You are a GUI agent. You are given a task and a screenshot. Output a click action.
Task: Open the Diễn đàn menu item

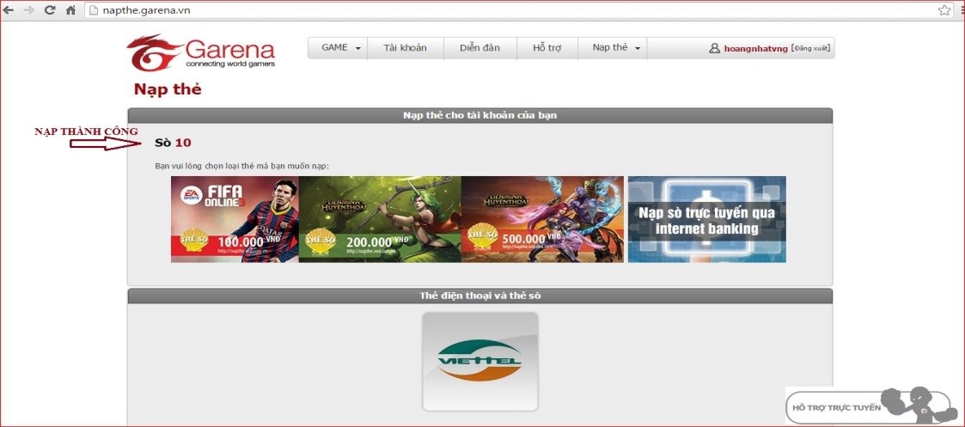coord(480,48)
